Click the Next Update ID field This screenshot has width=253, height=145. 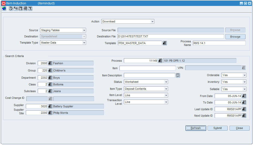tap(228, 116)
